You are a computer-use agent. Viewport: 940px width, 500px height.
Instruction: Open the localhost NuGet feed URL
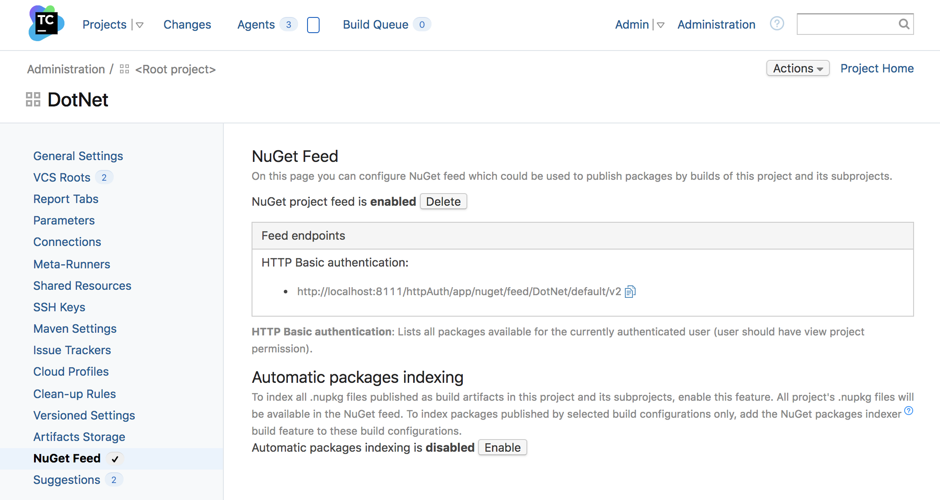[x=459, y=292]
